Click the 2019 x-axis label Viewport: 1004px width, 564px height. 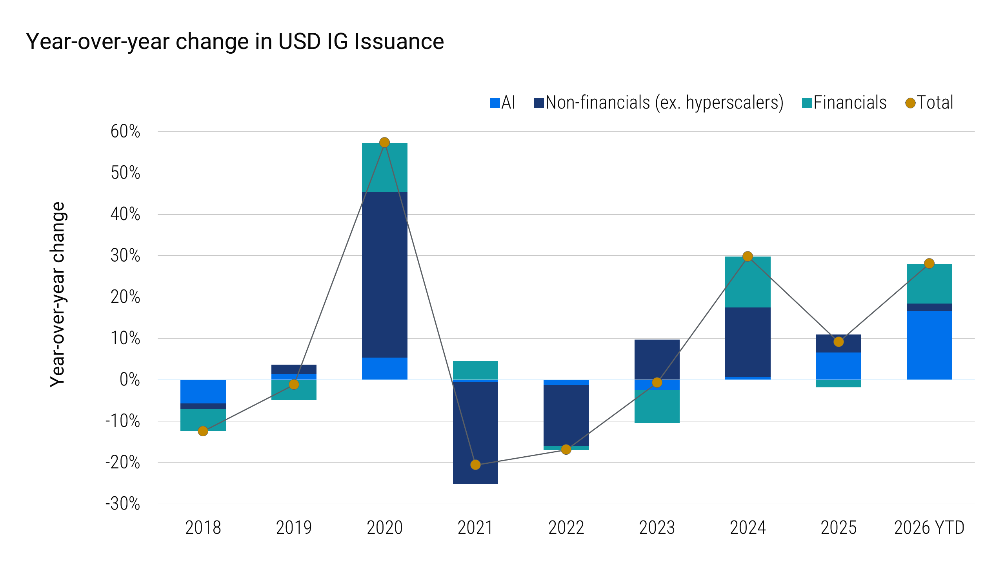[x=294, y=528]
